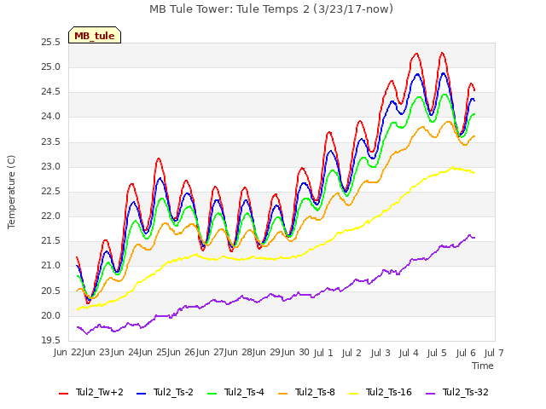Click the Time axis label
Screen dimensions: 546x409
coord(483,366)
